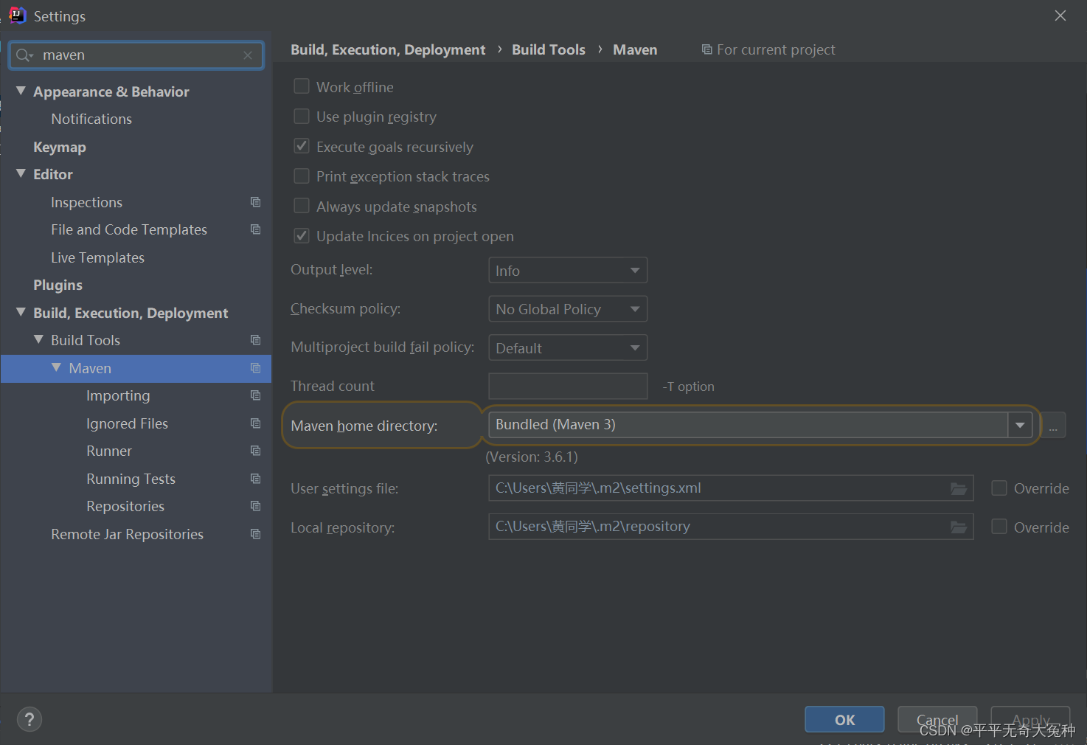Screen dimensions: 1087x745
Task: Select Runner under Maven
Action: coord(109,451)
